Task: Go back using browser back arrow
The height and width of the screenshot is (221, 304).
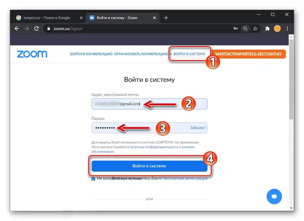Action: (17, 29)
